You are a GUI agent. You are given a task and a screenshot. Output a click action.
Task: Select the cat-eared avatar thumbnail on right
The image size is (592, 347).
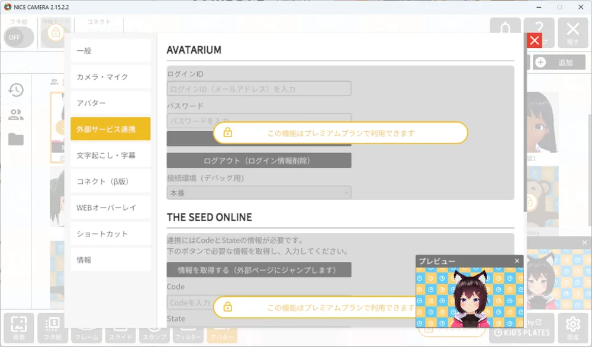click(x=559, y=280)
